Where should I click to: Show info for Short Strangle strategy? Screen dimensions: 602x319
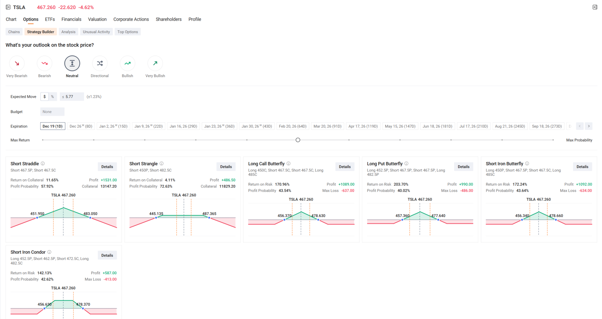point(161,163)
